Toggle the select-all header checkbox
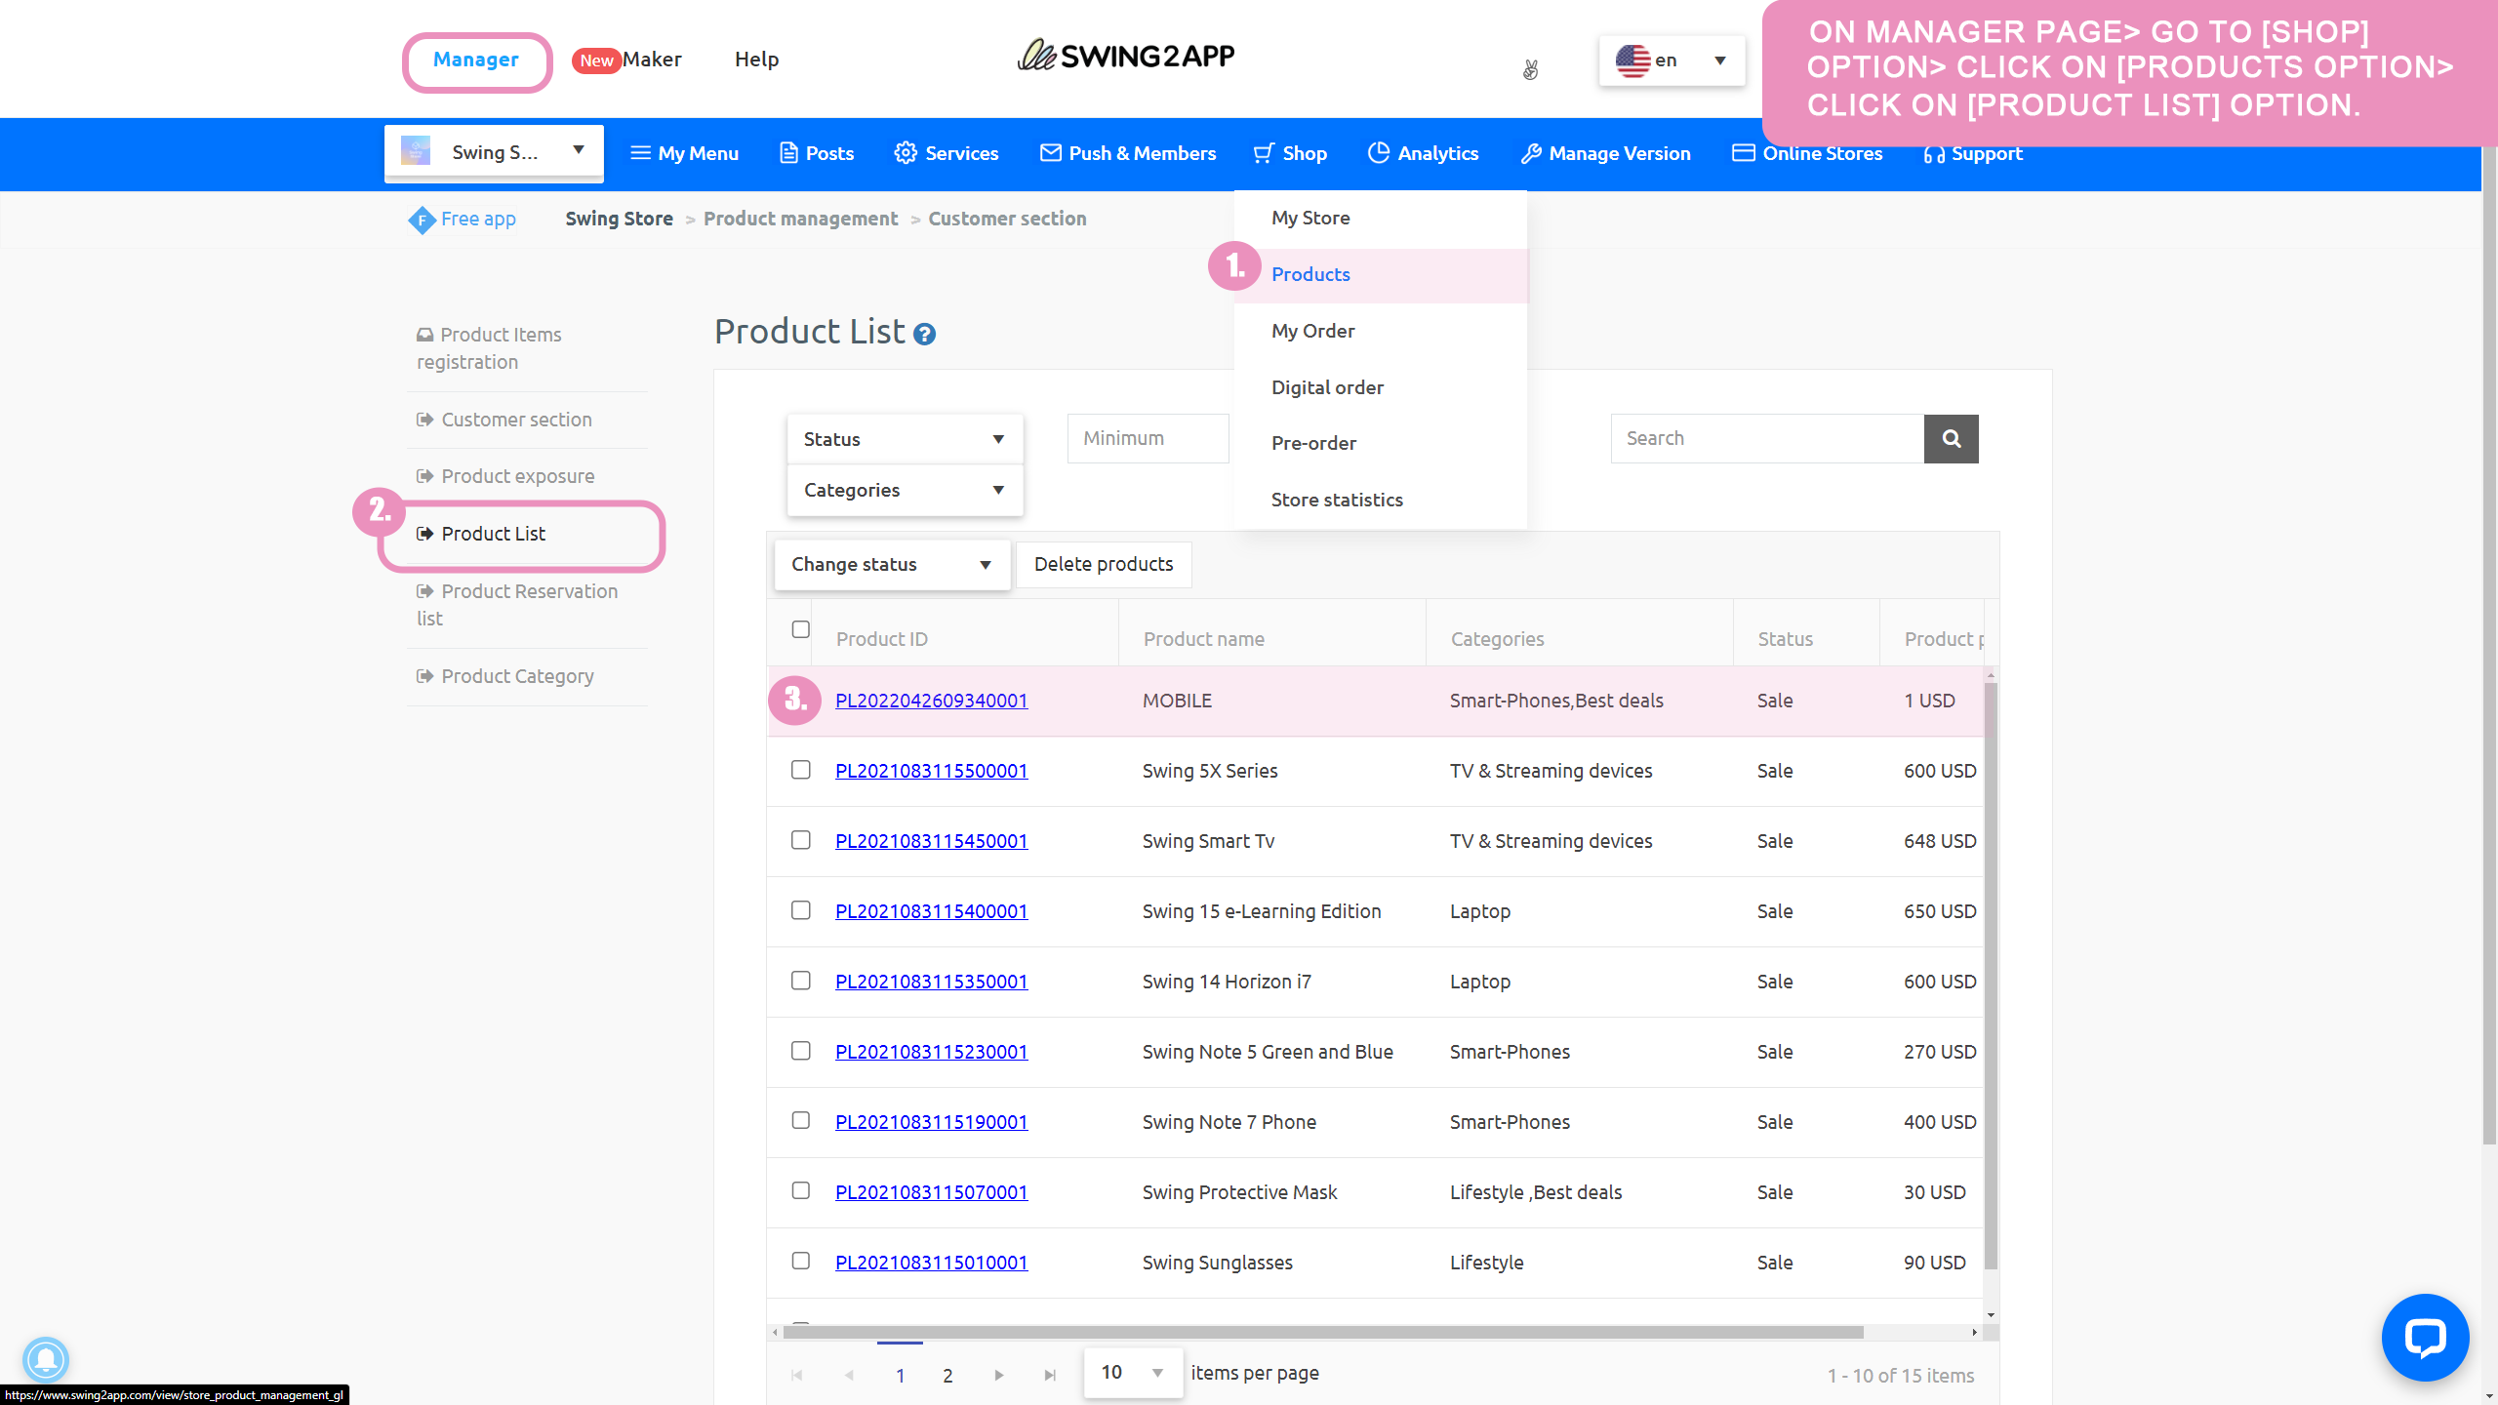 point(800,629)
